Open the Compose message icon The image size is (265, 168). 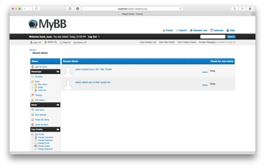click(x=32, y=76)
